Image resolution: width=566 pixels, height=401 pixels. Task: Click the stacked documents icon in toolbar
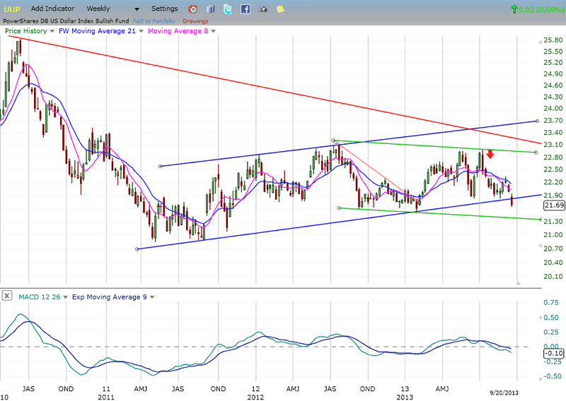pyautogui.click(x=210, y=9)
